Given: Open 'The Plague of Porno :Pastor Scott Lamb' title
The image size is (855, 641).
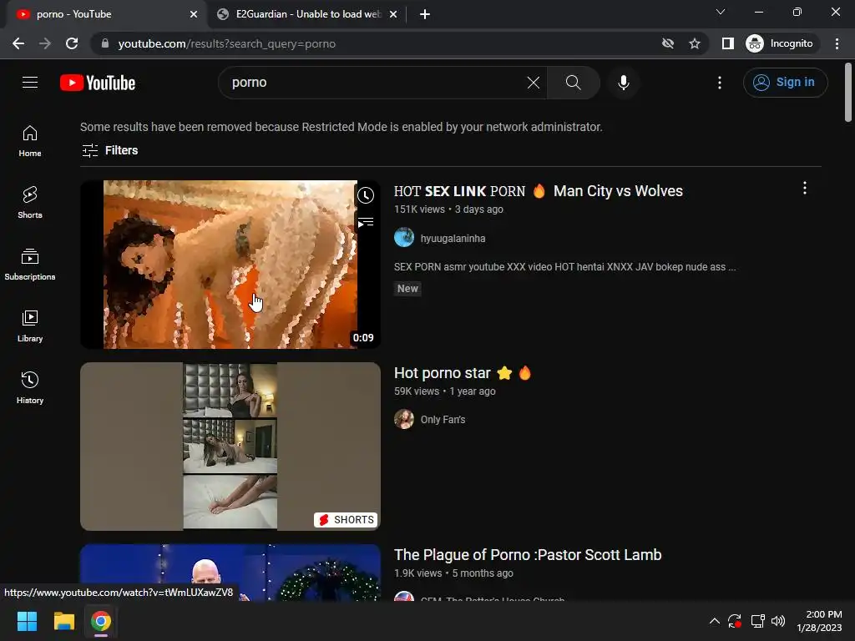Looking at the screenshot, I should point(528,555).
